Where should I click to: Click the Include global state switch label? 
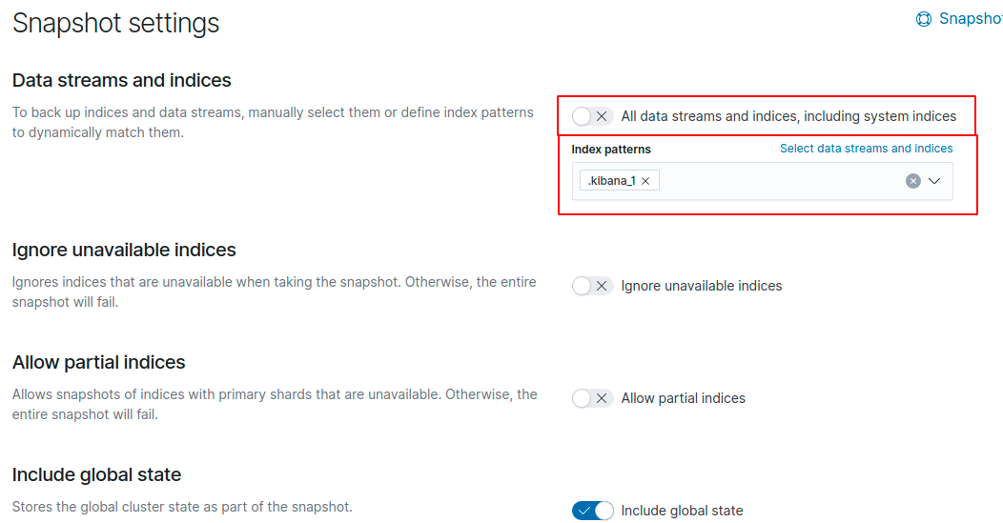pyautogui.click(x=682, y=511)
